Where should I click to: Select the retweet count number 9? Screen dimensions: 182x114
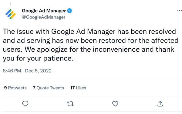[5, 88]
